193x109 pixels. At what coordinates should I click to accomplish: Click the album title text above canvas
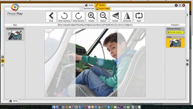click(x=95, y=25)
